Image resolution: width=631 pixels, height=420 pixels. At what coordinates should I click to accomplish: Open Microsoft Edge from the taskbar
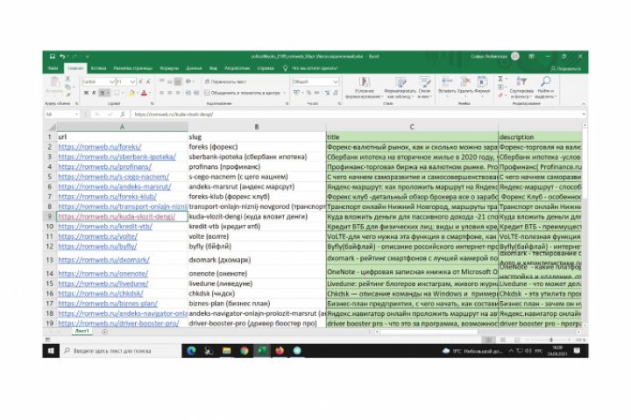point(191,351)
